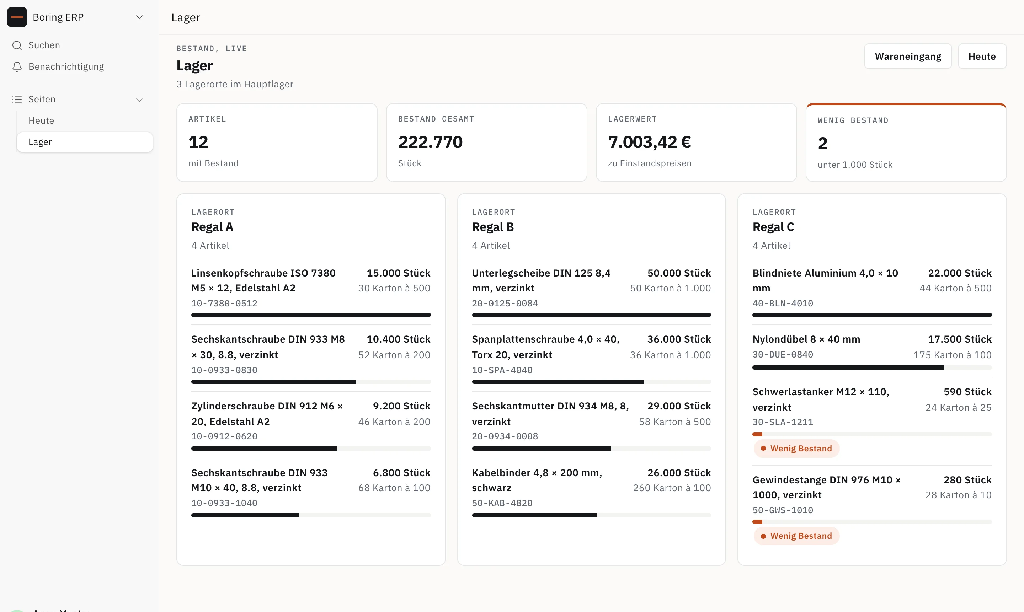Click the Regal A heading

click(212, 227)
